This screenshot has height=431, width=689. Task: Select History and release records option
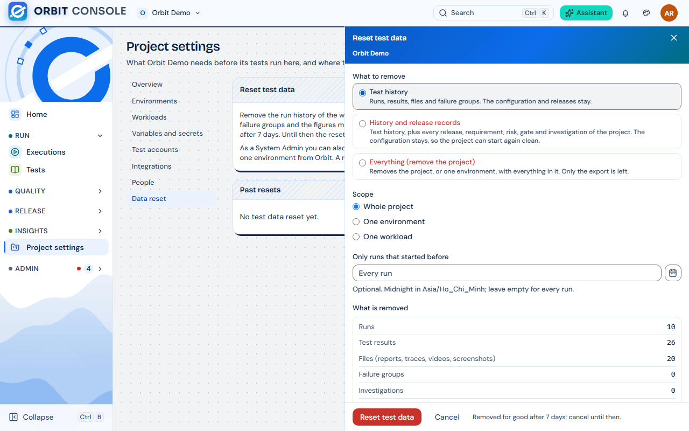(x=517, y=131)
